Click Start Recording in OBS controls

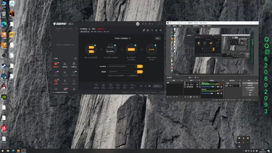pyautogui.click(x=250, y=86)
